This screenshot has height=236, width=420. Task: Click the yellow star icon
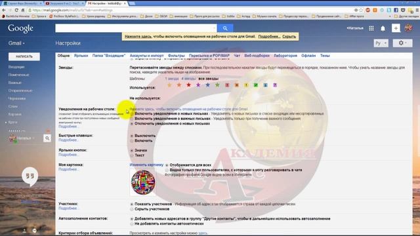pyautogui.click(x=169, y=85)
